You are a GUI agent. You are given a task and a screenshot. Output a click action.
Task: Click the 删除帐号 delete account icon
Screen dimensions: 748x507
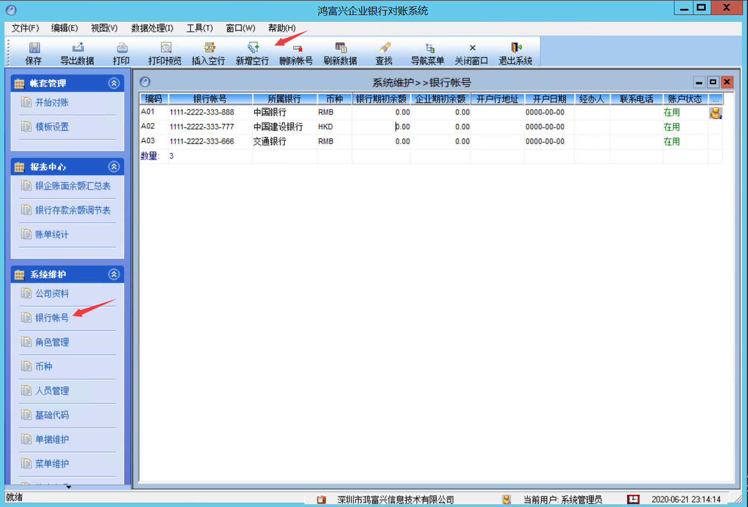pyautogui.click(x=297, y=48)
